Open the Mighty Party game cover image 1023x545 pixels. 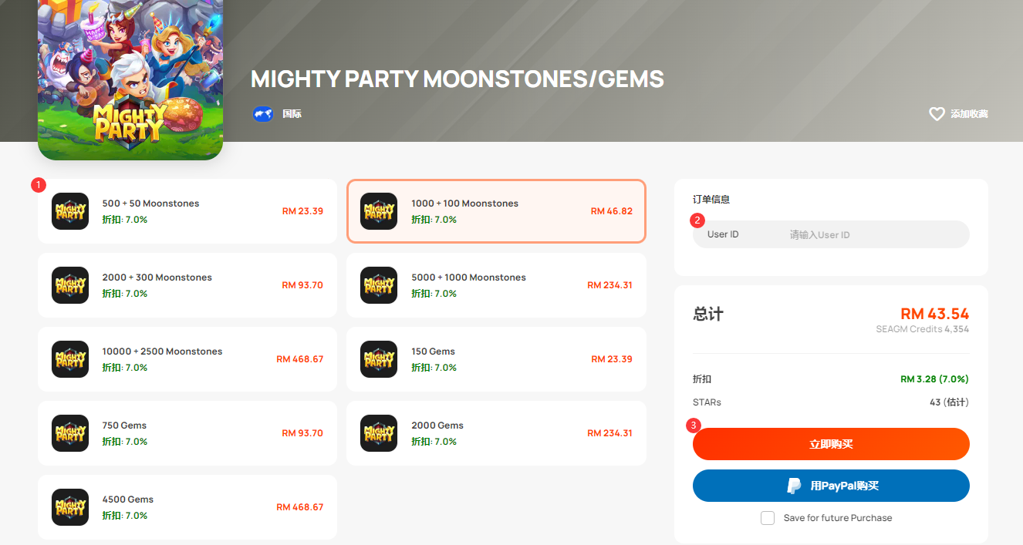click(x=130, y=77)
